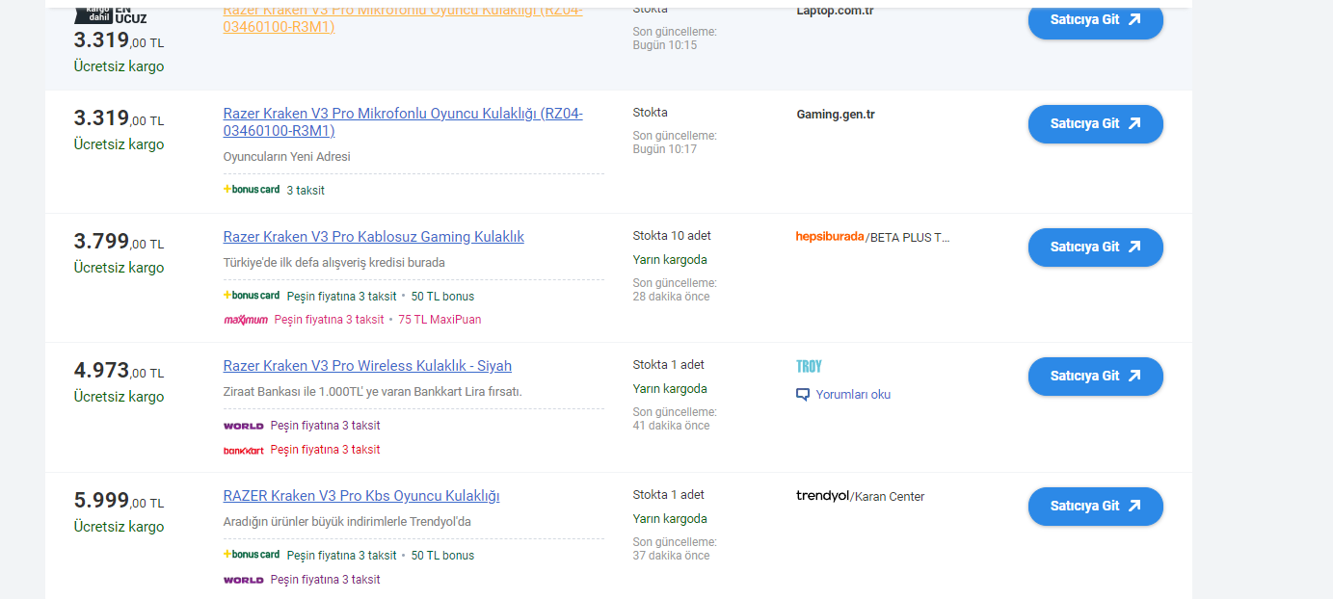
Task: Click Yorumları oku link under TROY
Action: [x=853, y=394]
